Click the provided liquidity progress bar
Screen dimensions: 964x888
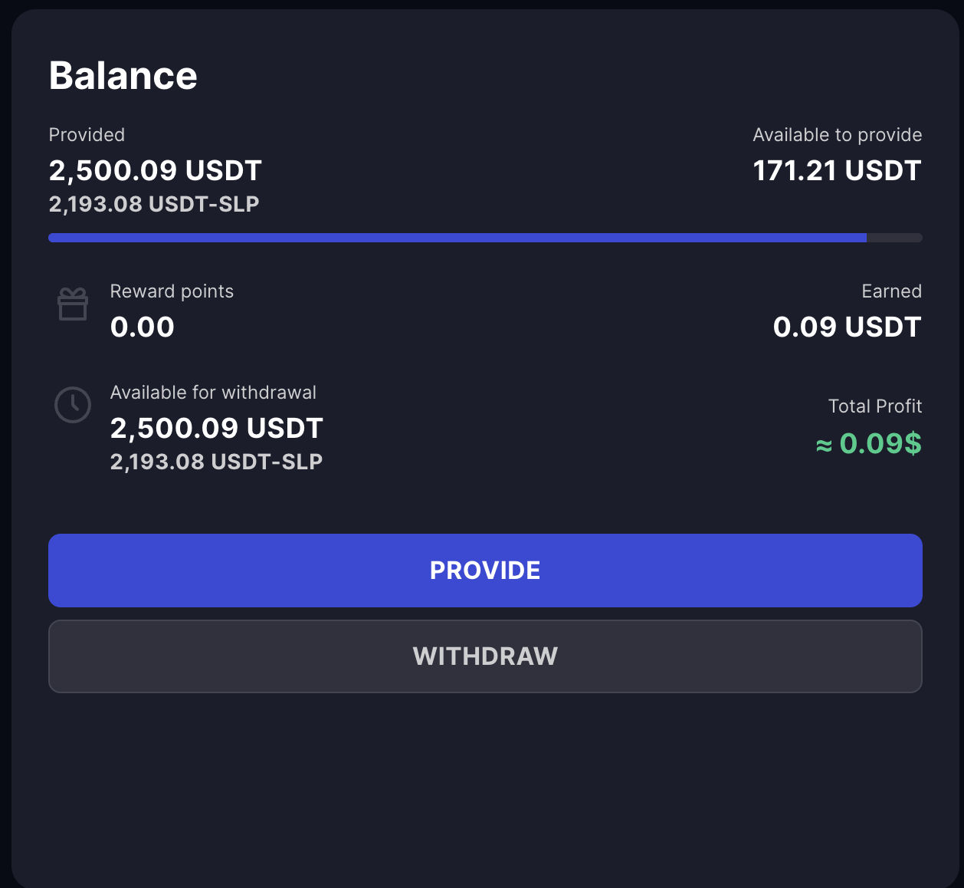484,238
